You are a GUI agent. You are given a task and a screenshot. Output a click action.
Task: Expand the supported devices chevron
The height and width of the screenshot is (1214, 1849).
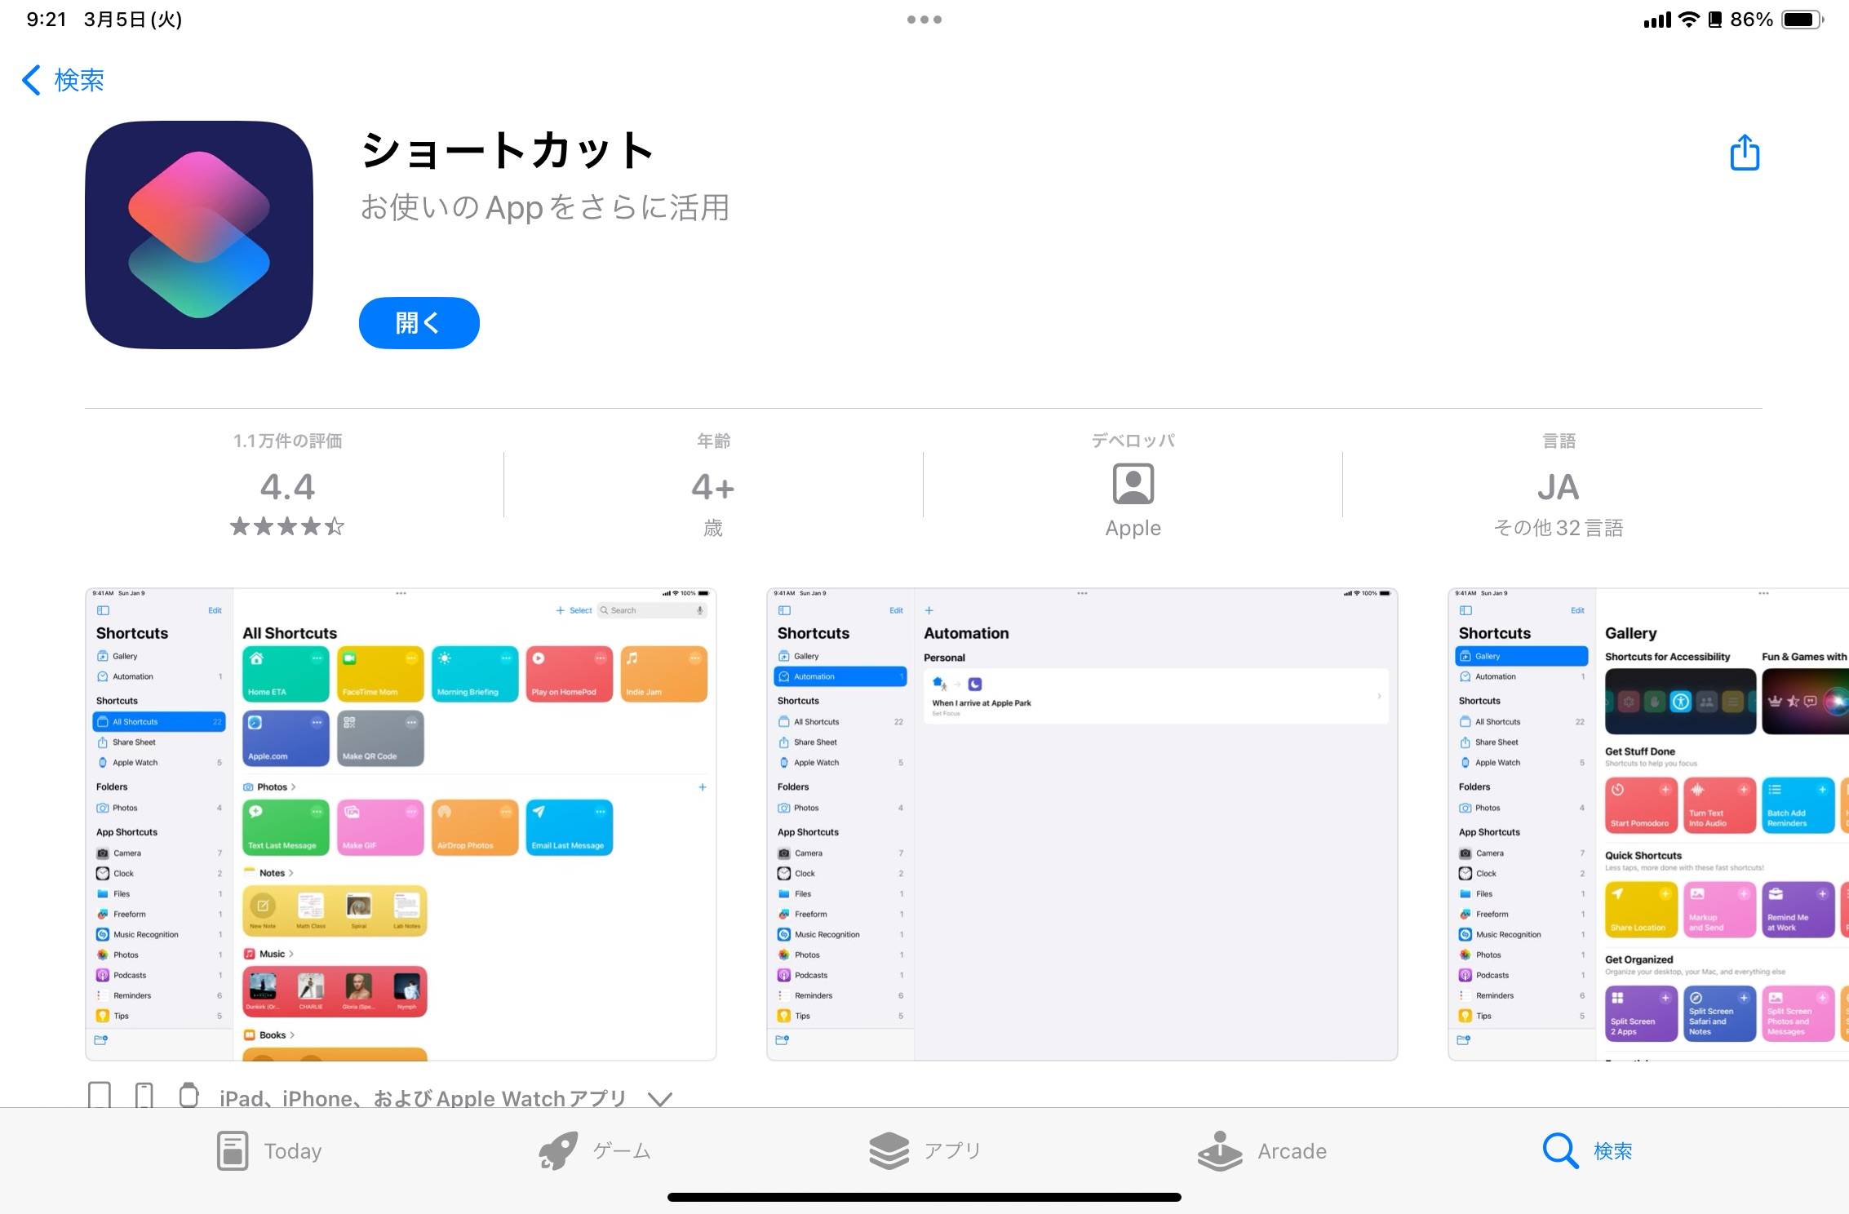659,1099
